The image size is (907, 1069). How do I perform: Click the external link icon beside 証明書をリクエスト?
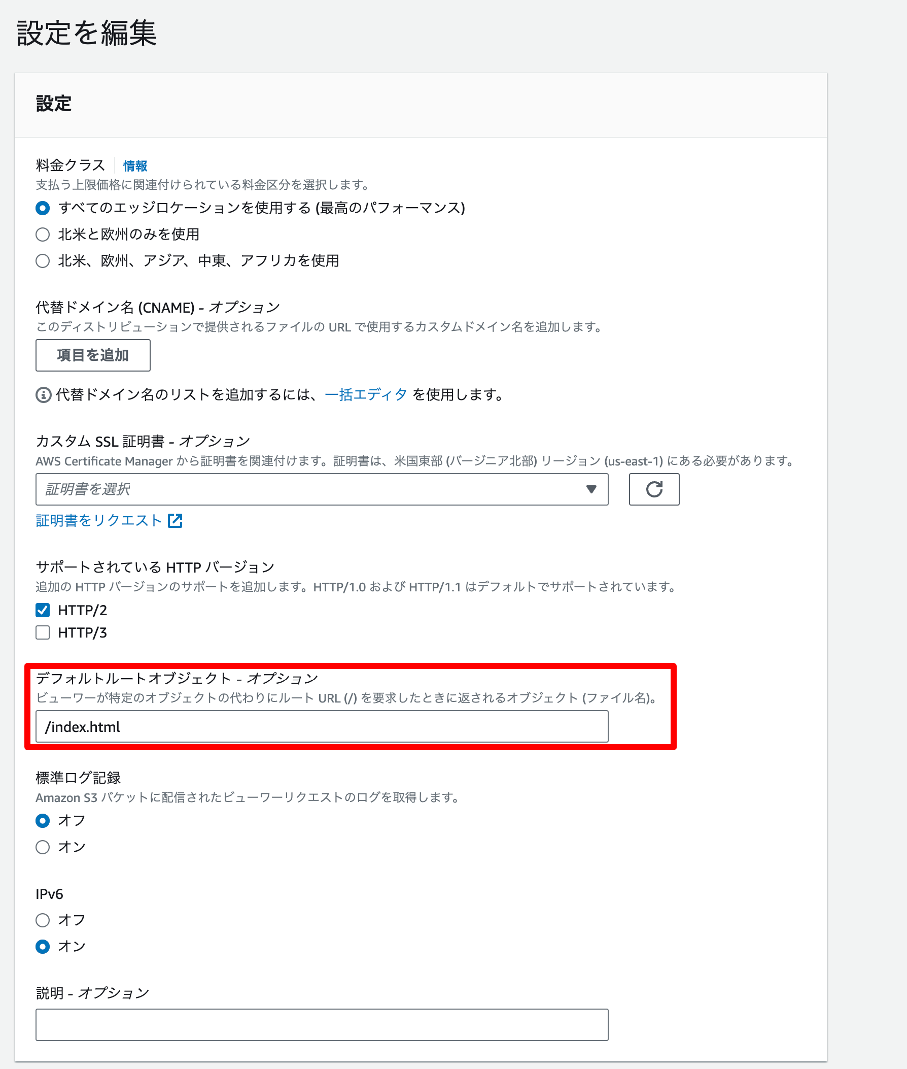176,521
